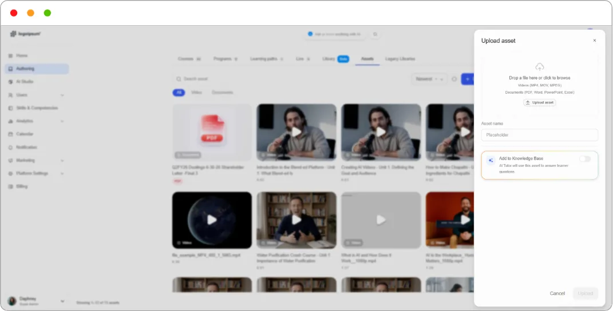Play the earth file_example MP4 video
The image size is (613, 311).
point(212,220)
